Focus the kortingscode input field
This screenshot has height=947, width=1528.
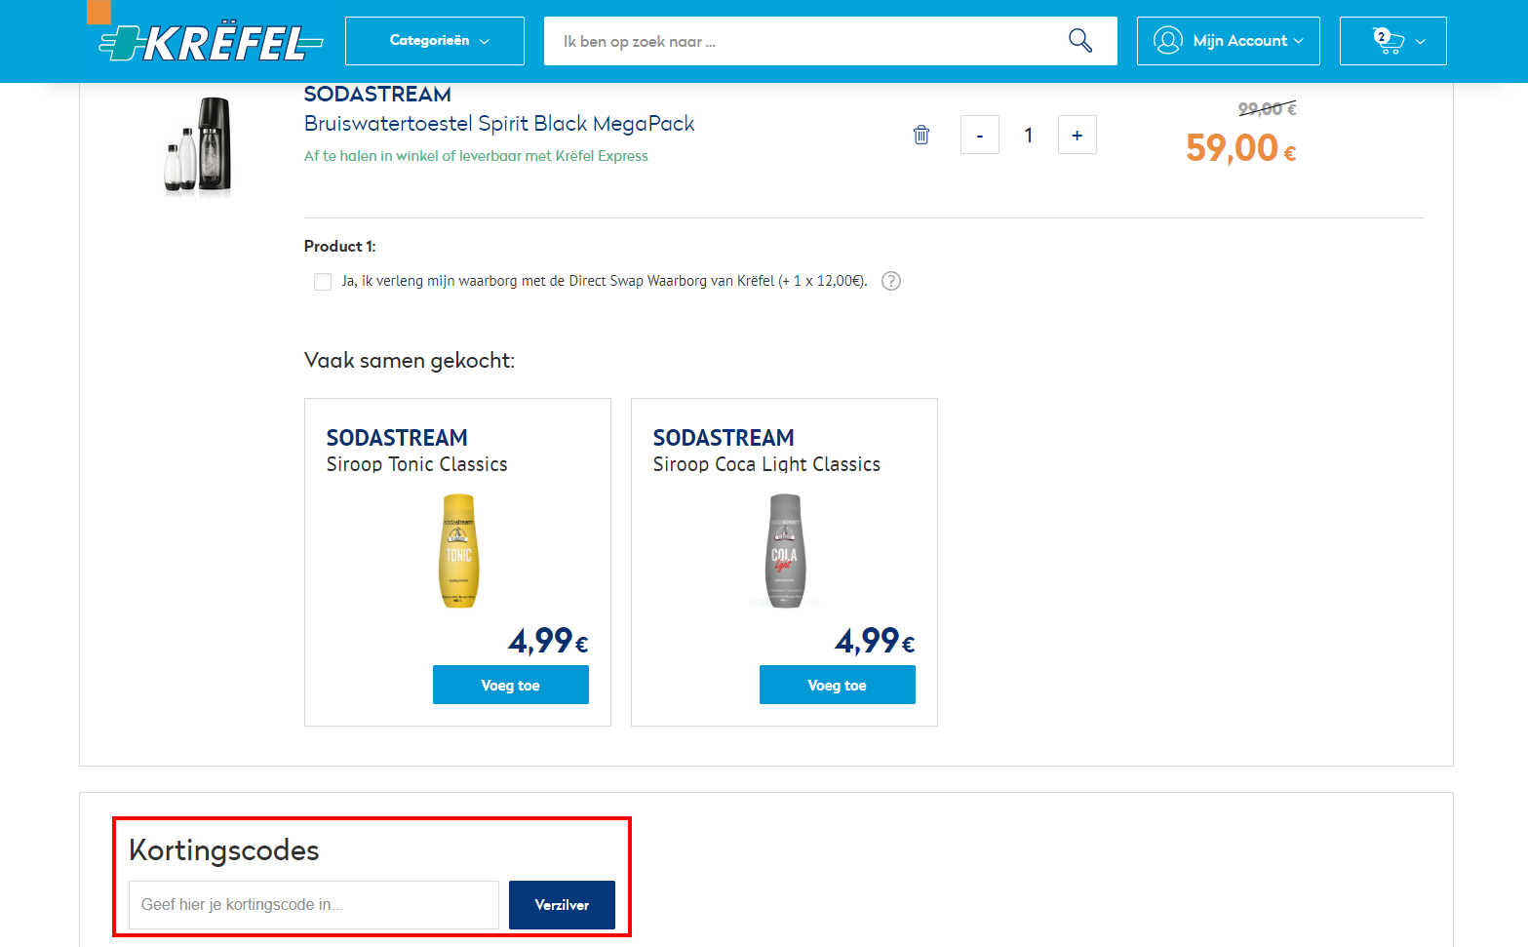314,905
